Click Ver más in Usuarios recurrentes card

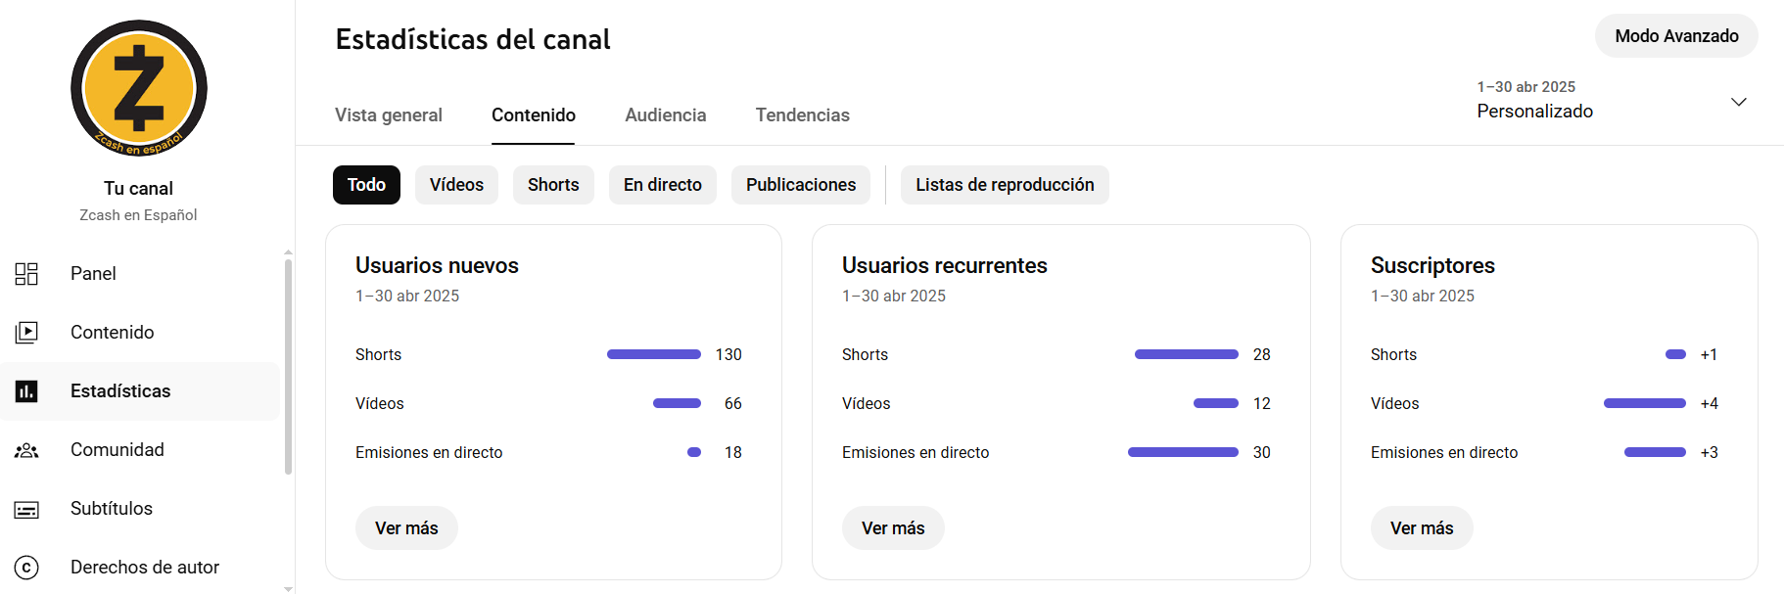click(x=893, y=528)
